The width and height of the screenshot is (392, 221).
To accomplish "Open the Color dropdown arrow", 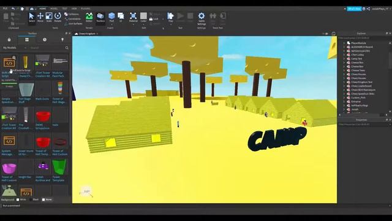I will 143,25.
